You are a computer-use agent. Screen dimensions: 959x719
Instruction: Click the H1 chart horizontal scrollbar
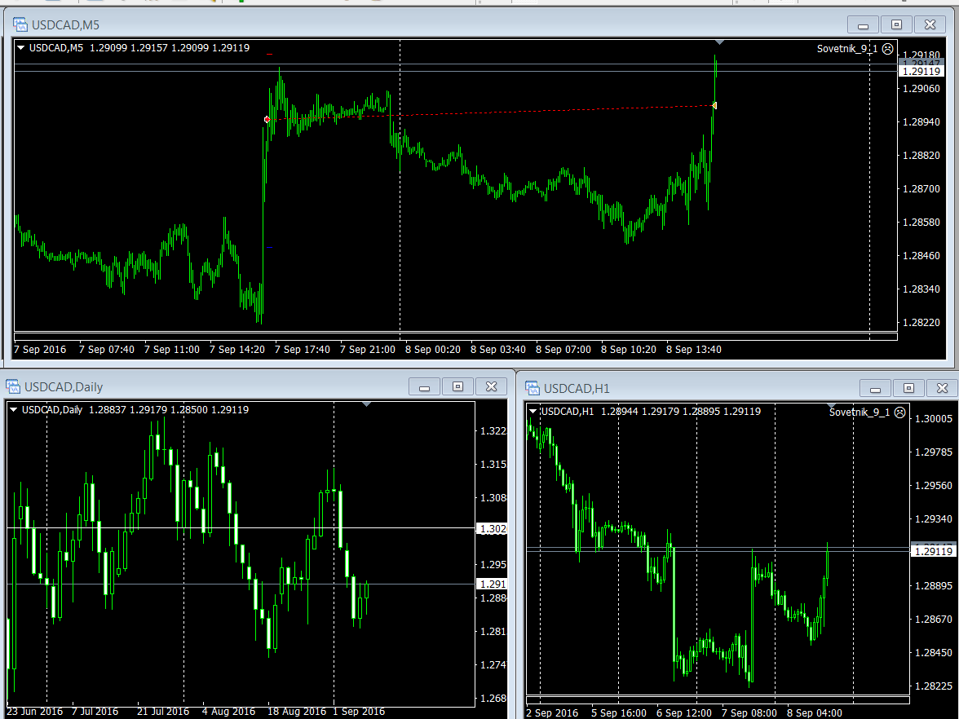718,700
